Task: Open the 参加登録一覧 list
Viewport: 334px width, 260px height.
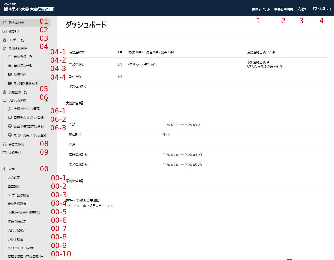Action: click(x=23, y=57)
